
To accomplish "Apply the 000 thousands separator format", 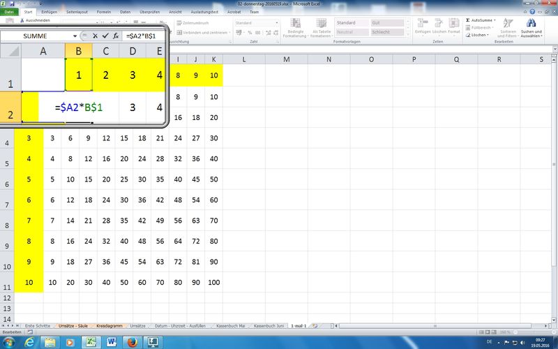I will [x=257, y=33].
